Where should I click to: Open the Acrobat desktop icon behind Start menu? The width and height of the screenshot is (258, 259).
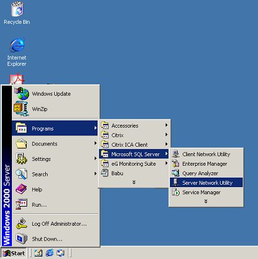click(17, 79)
